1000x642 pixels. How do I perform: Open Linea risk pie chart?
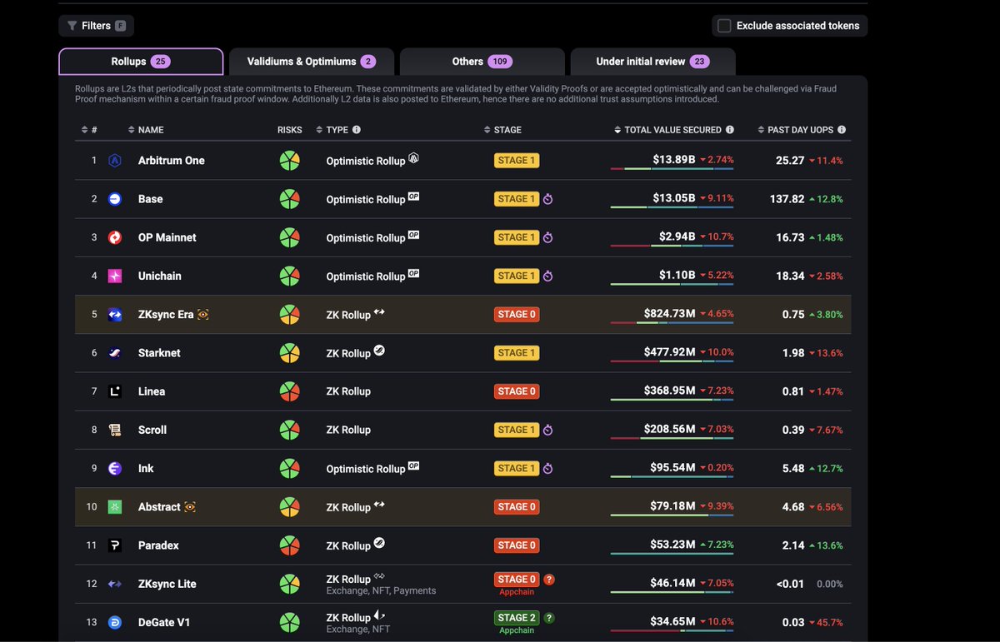pos(289,391)
